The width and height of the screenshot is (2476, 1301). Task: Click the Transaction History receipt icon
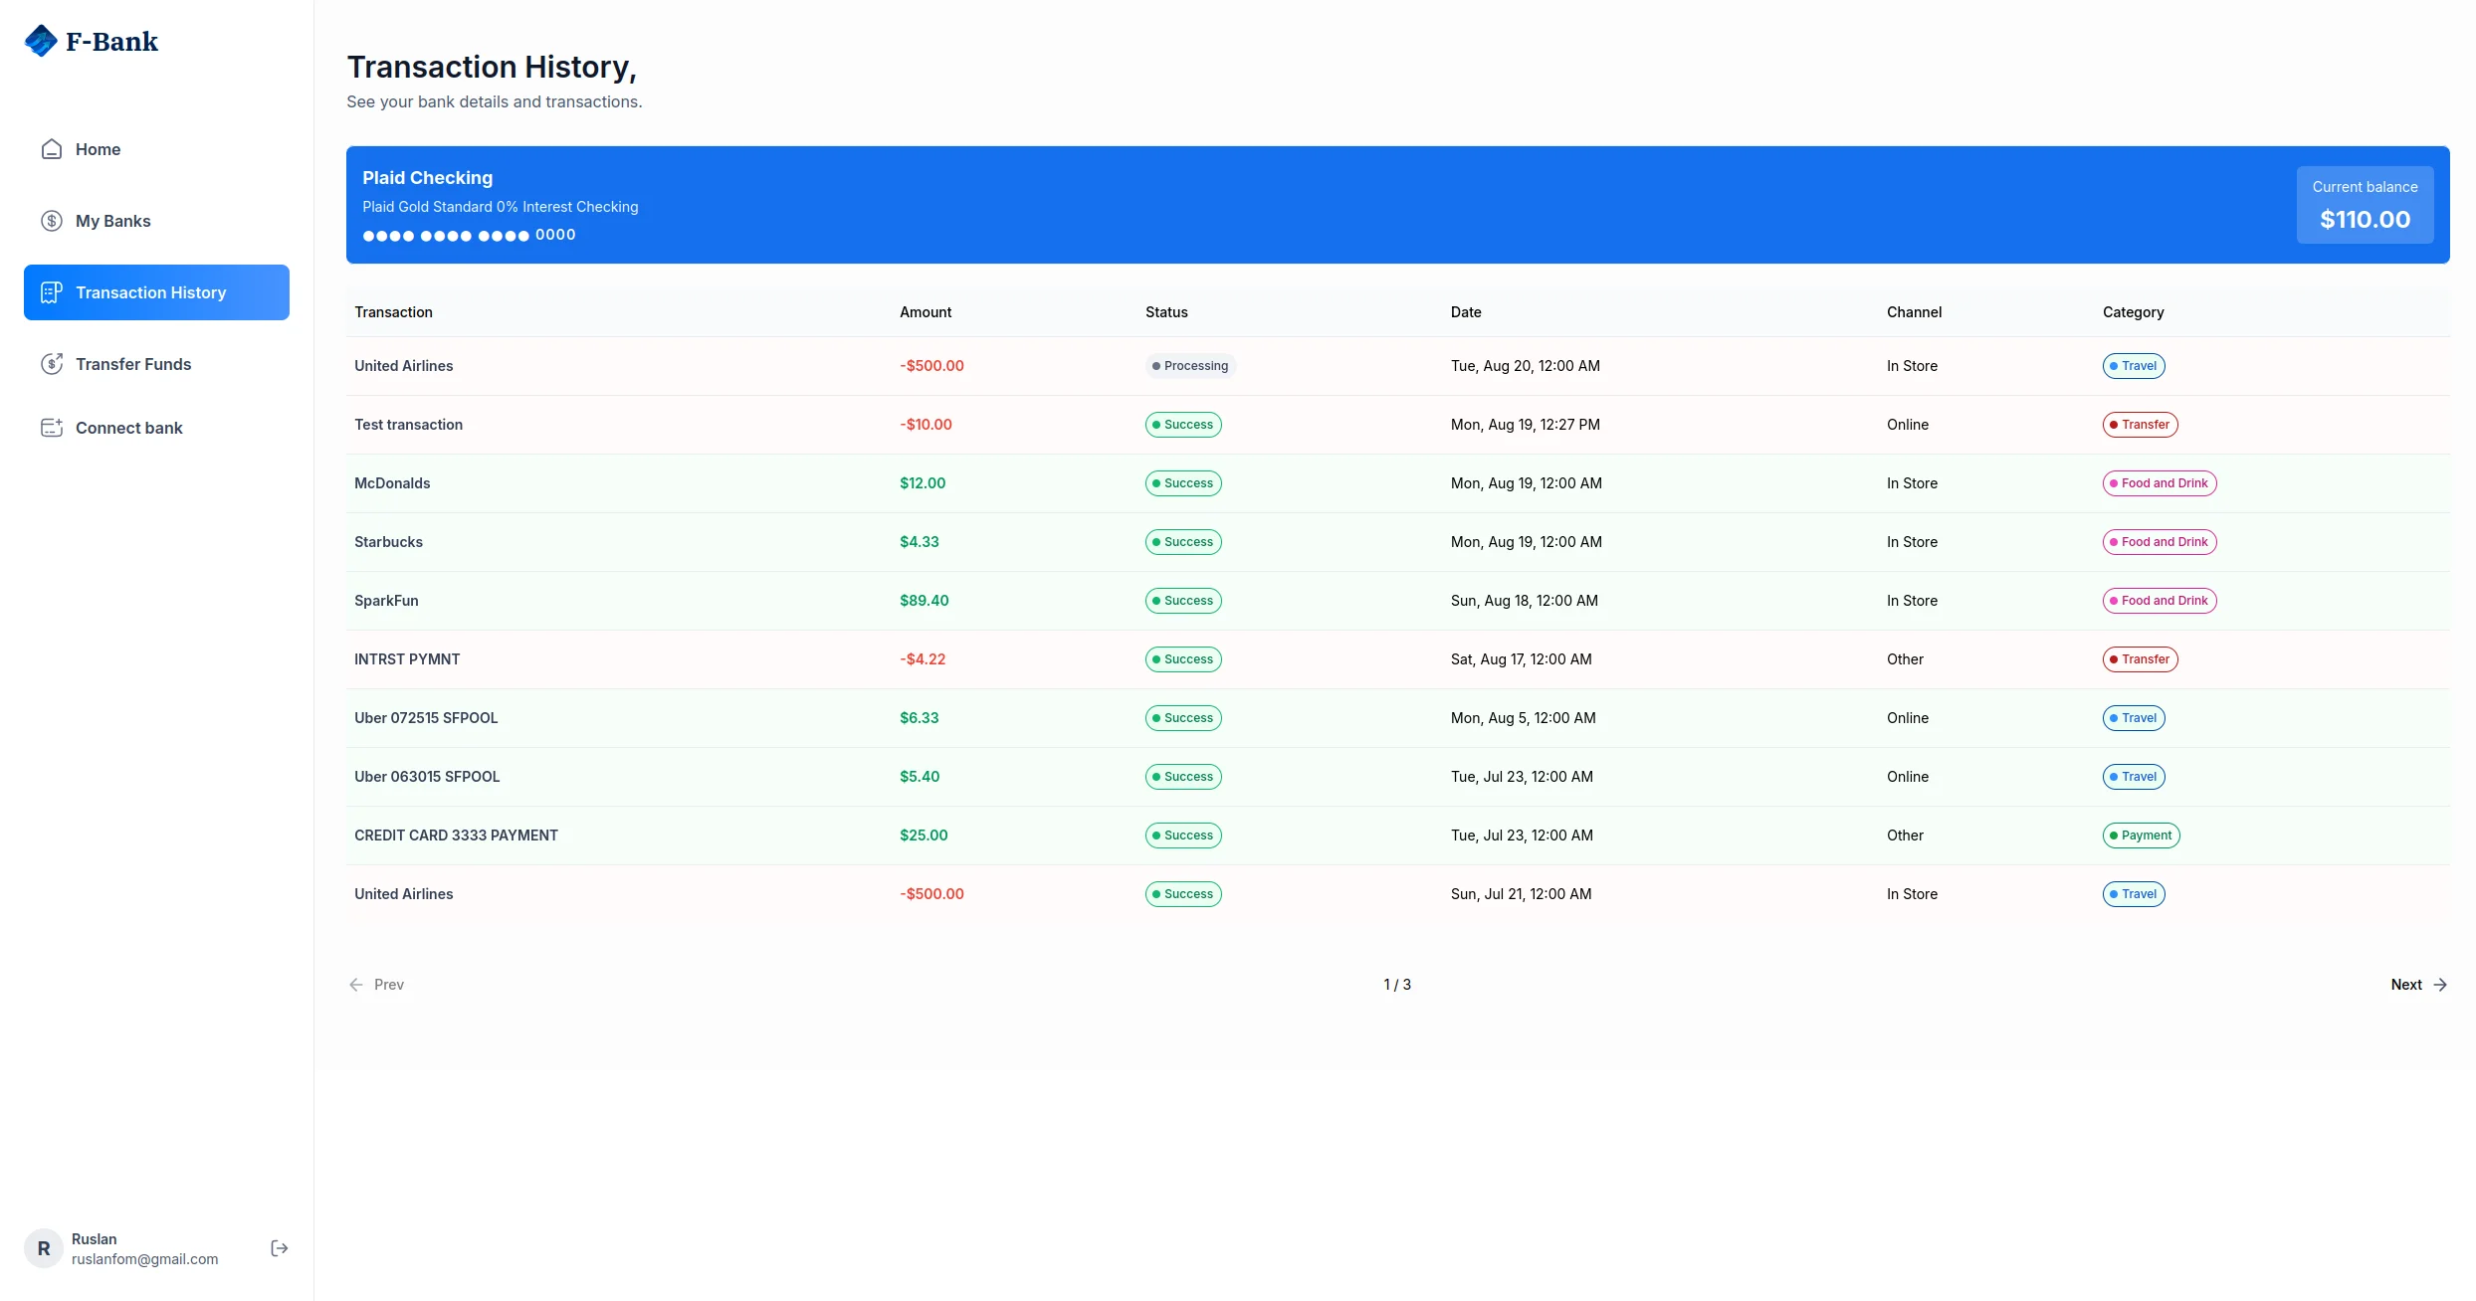tap(52, 292)
